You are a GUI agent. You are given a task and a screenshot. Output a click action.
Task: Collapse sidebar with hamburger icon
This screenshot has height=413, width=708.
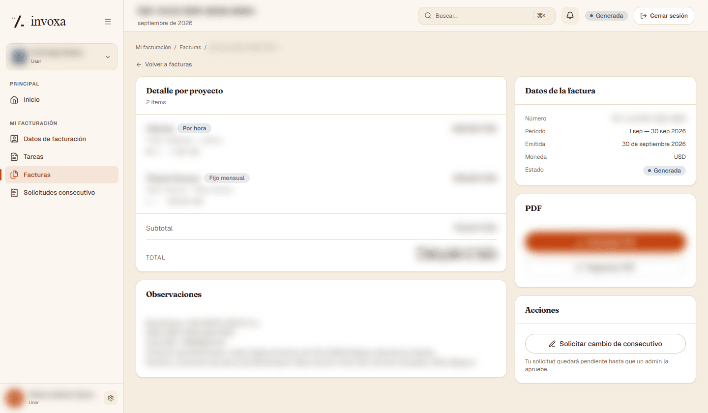(x=108, y=22)
